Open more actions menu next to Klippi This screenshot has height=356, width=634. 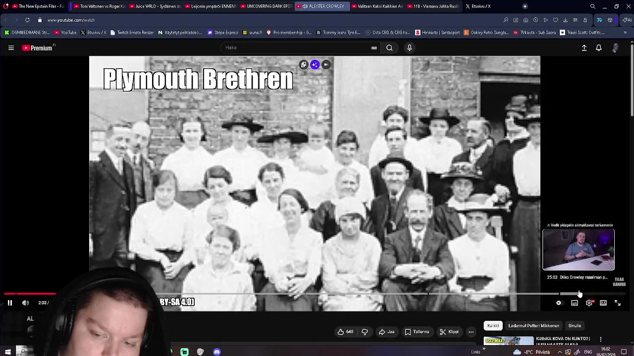point(471,332)
